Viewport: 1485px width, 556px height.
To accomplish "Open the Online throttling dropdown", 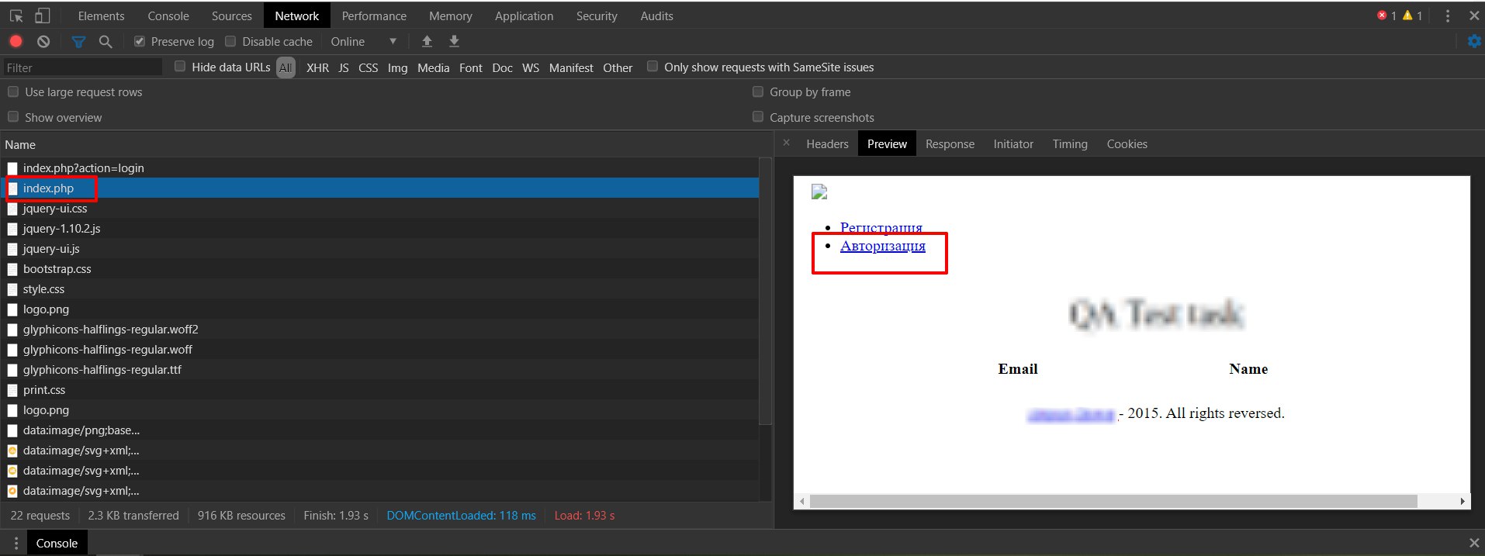I will [x=364, y=42].
